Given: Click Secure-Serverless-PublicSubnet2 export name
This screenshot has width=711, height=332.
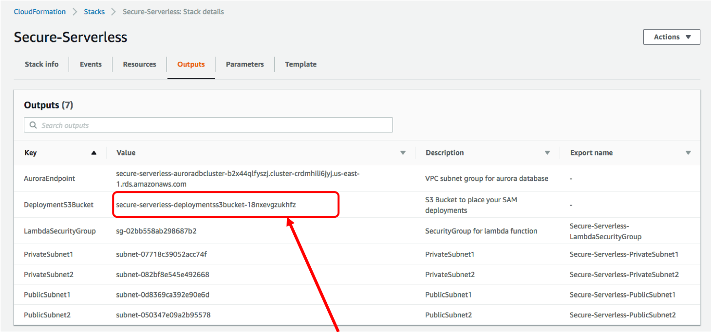Looking at the screenshot, I should [x=623, y=315].
